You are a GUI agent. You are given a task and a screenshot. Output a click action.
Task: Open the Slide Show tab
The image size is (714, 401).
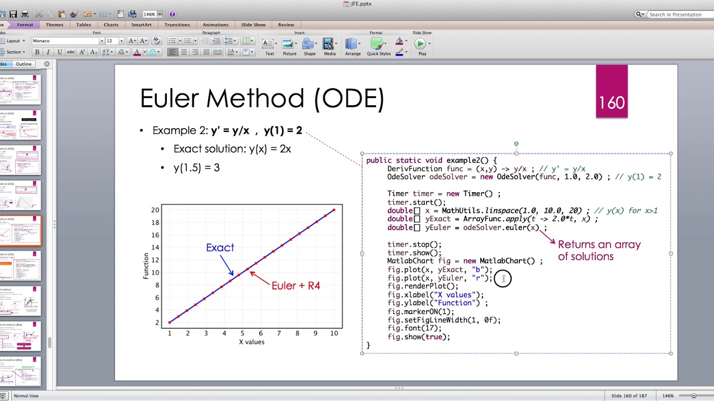pyautogui.click(x=253, y=25)
